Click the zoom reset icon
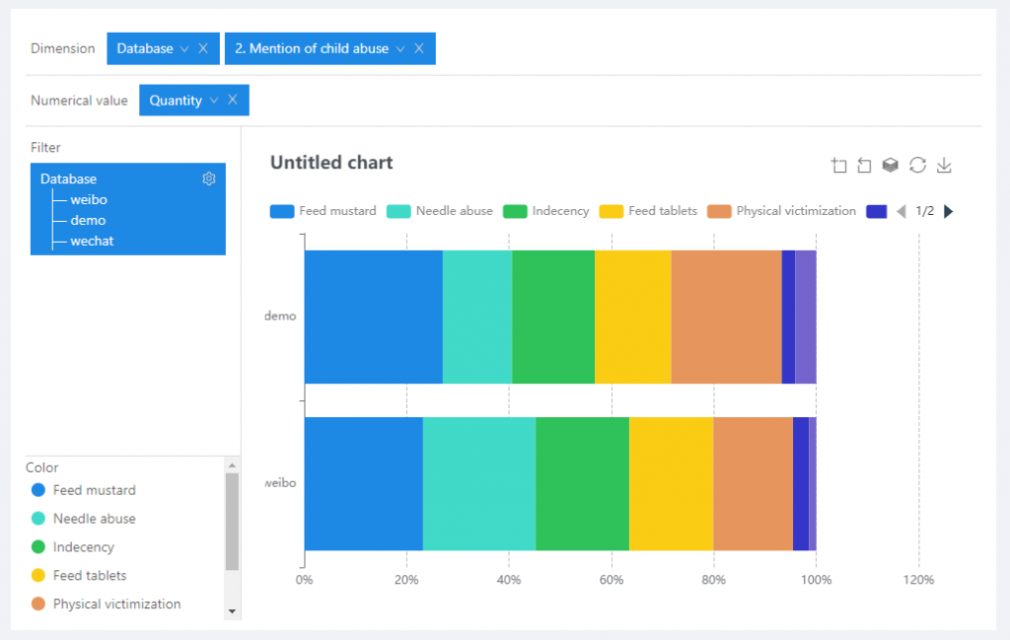 864,166
